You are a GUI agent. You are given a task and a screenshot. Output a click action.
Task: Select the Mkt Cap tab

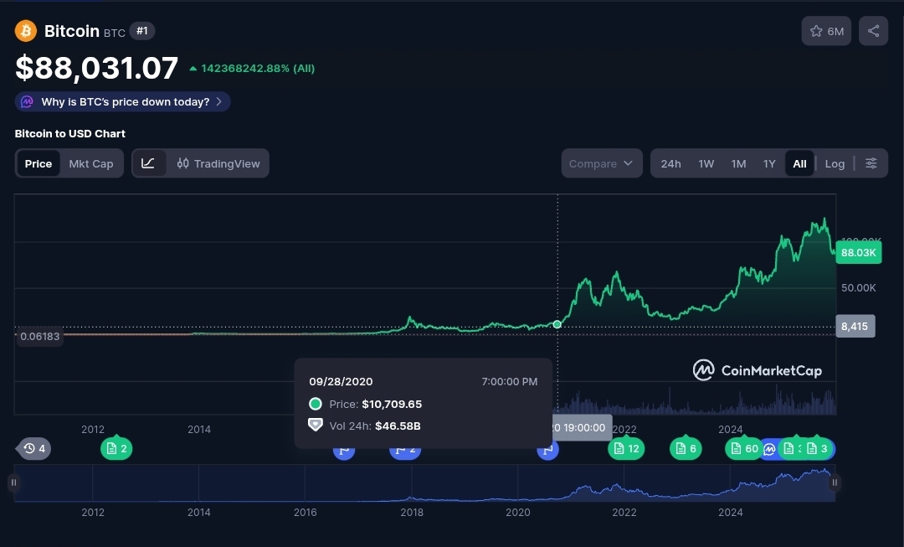91,163
